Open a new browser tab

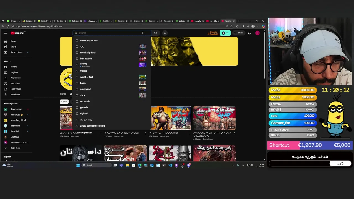(238, 21)
